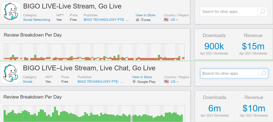
Task: Click the US flag in the Google Play listing
Action: (166, 82)
